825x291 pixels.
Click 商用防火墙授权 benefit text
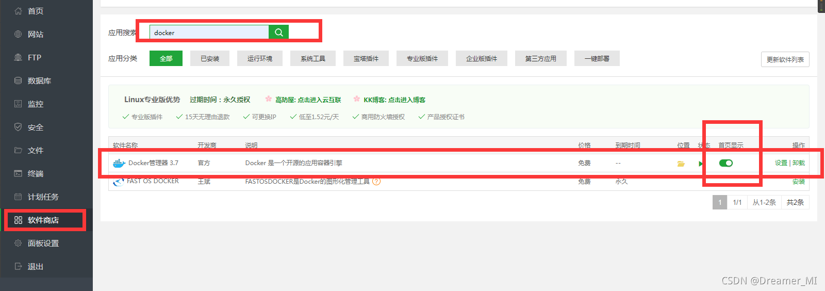pyautogui.click(x=383, y=117)
